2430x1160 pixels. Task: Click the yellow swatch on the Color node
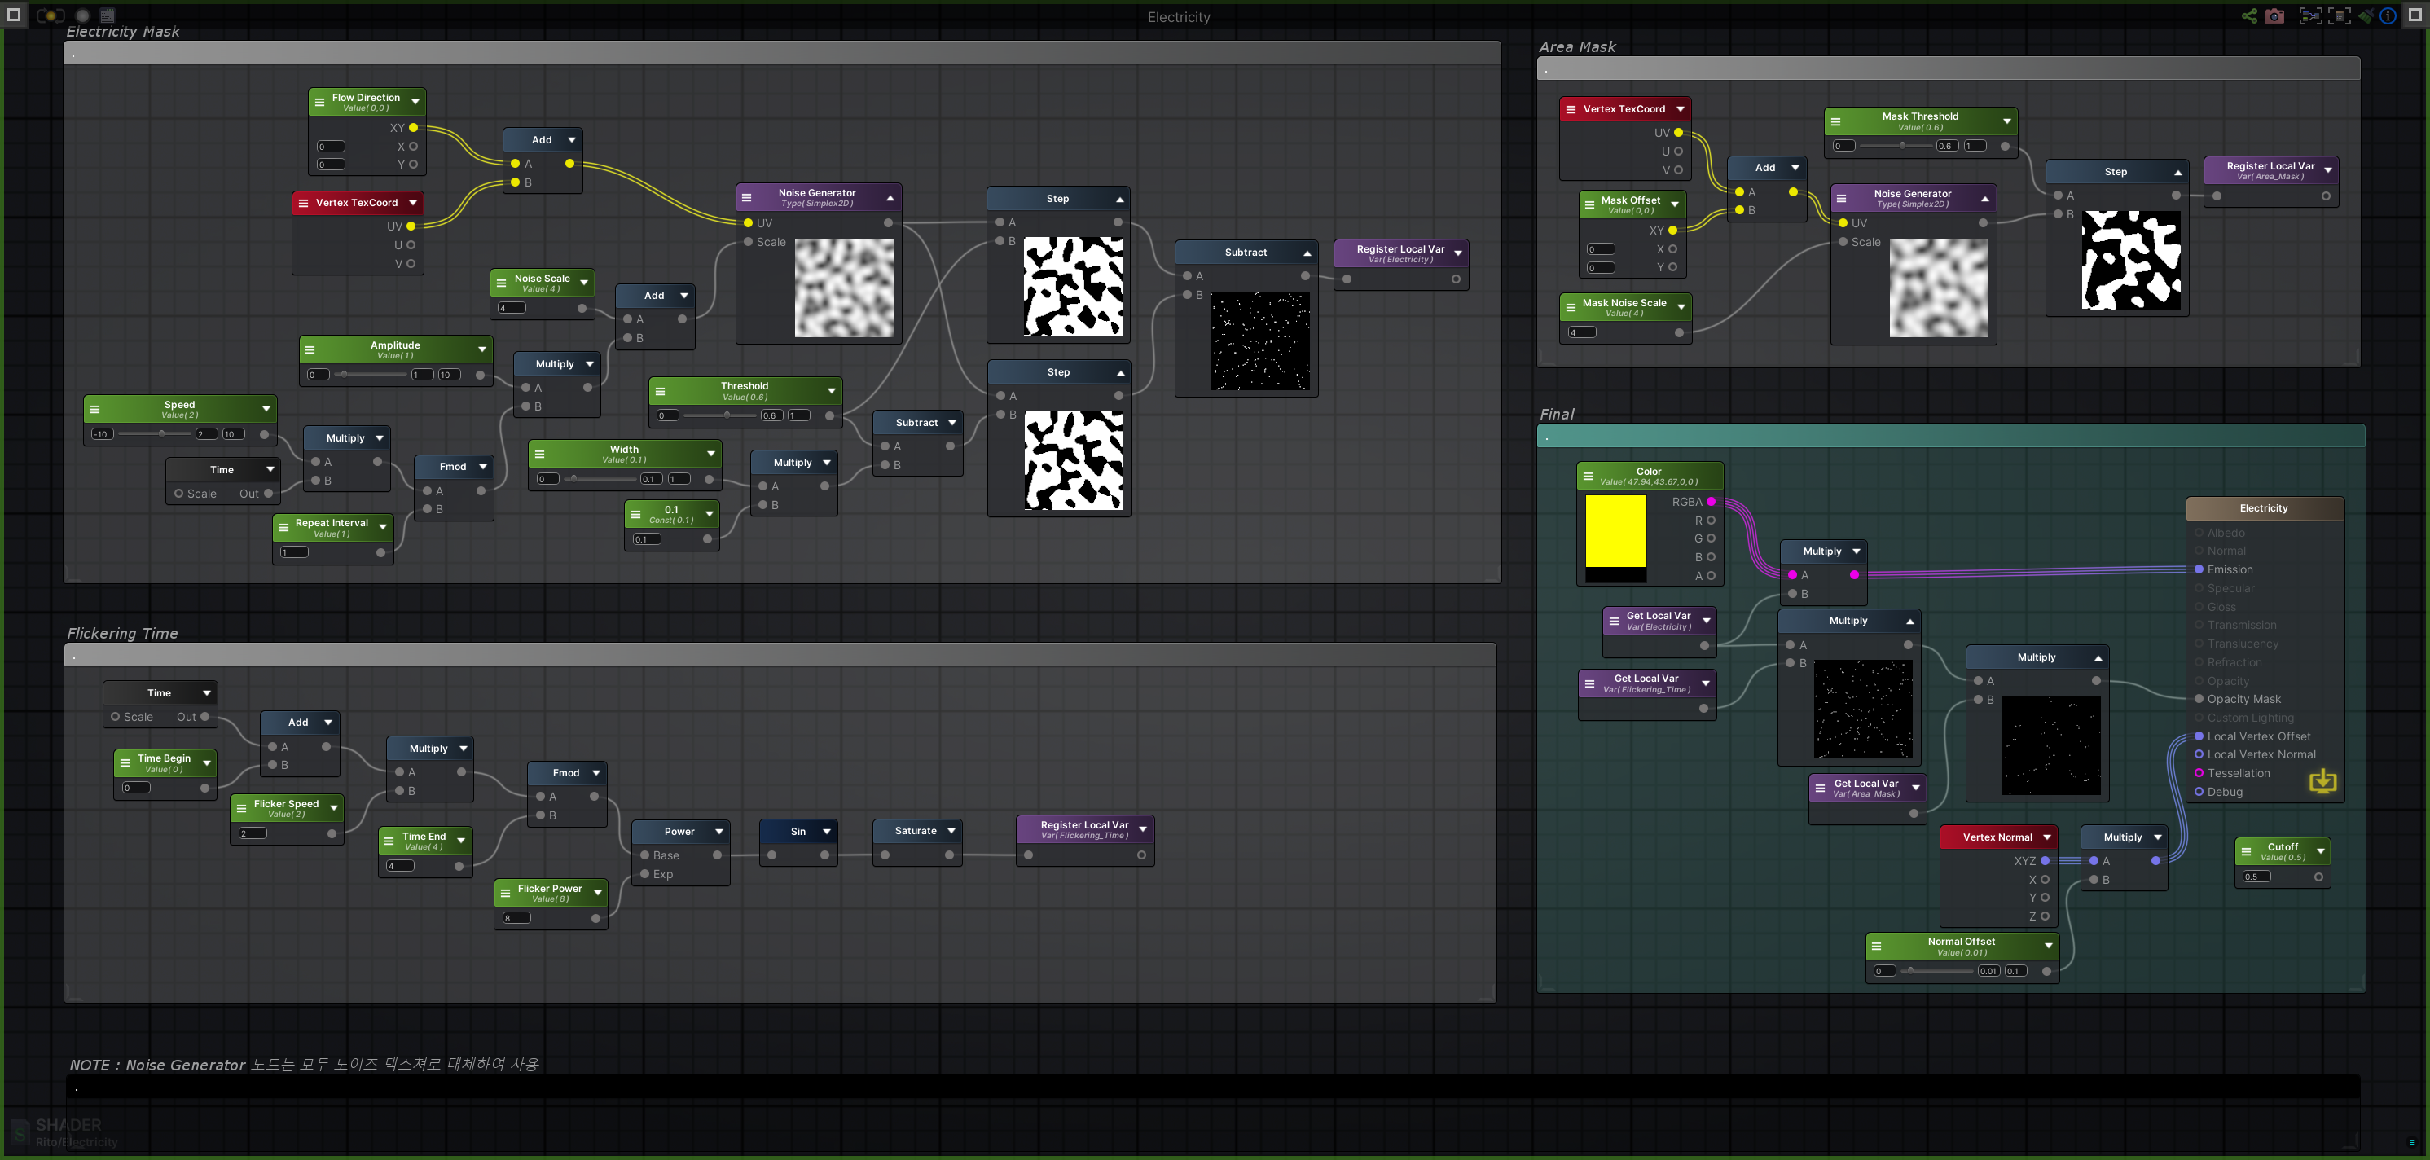tap(1615, 533)
